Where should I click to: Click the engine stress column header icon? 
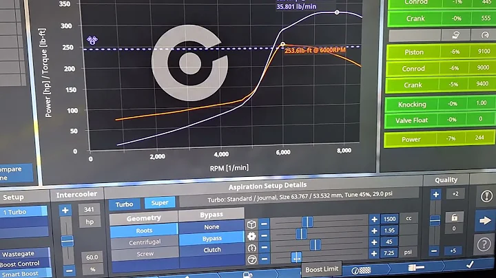coord(456,35)
